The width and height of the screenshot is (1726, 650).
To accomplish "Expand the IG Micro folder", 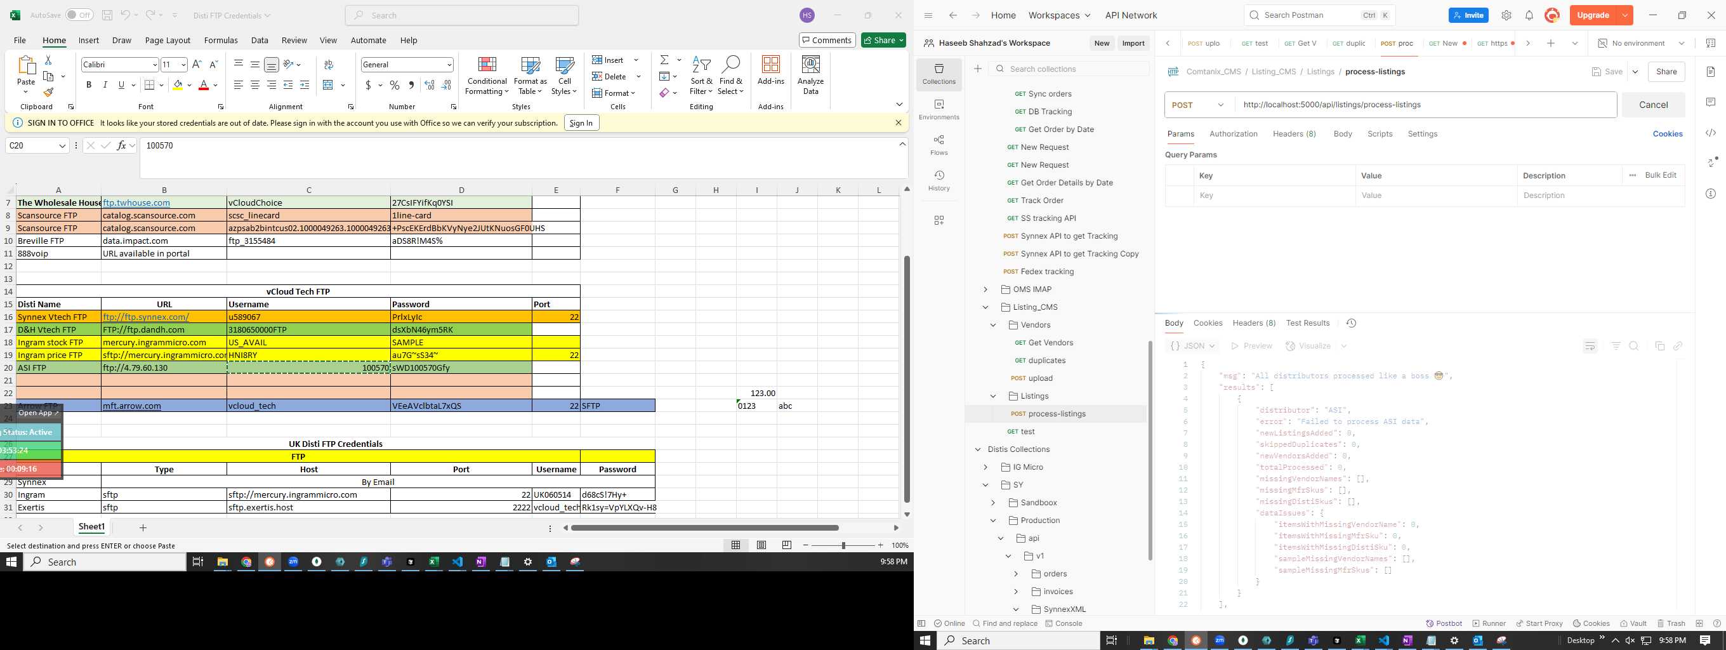I will 985,467.
